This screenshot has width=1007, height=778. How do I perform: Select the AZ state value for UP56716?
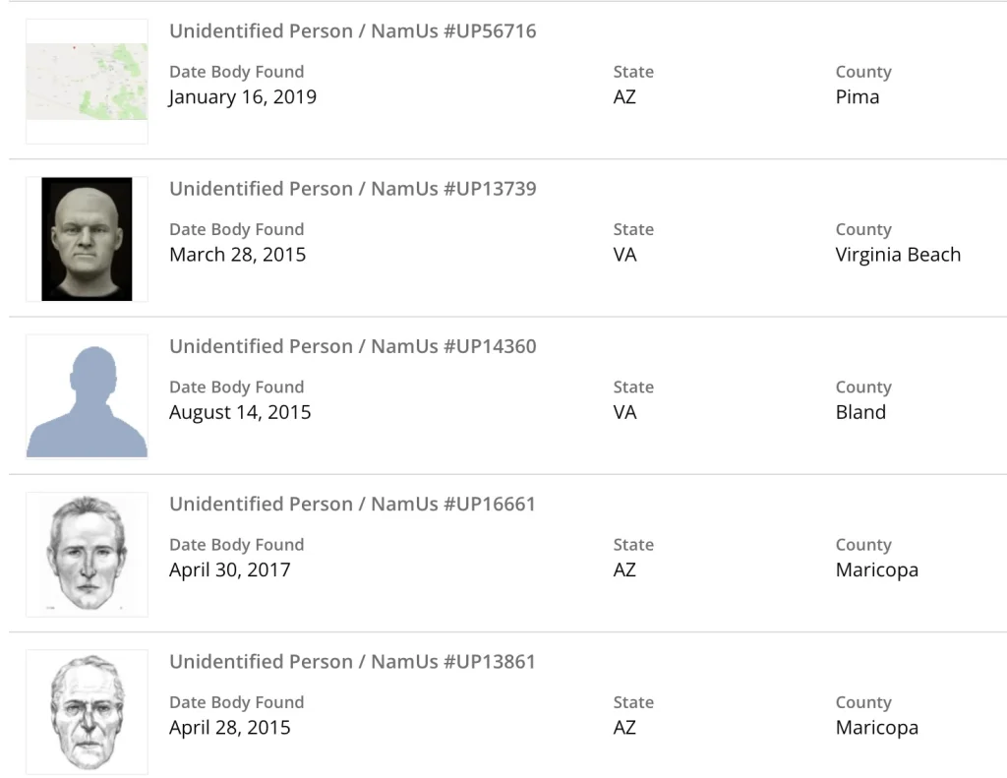click(624, 97)
